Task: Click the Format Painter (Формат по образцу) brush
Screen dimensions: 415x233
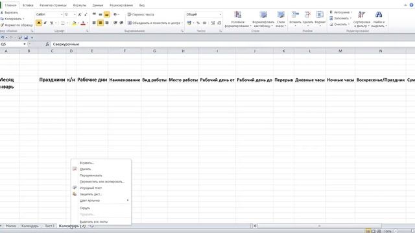Action: [x=2, y=25]
